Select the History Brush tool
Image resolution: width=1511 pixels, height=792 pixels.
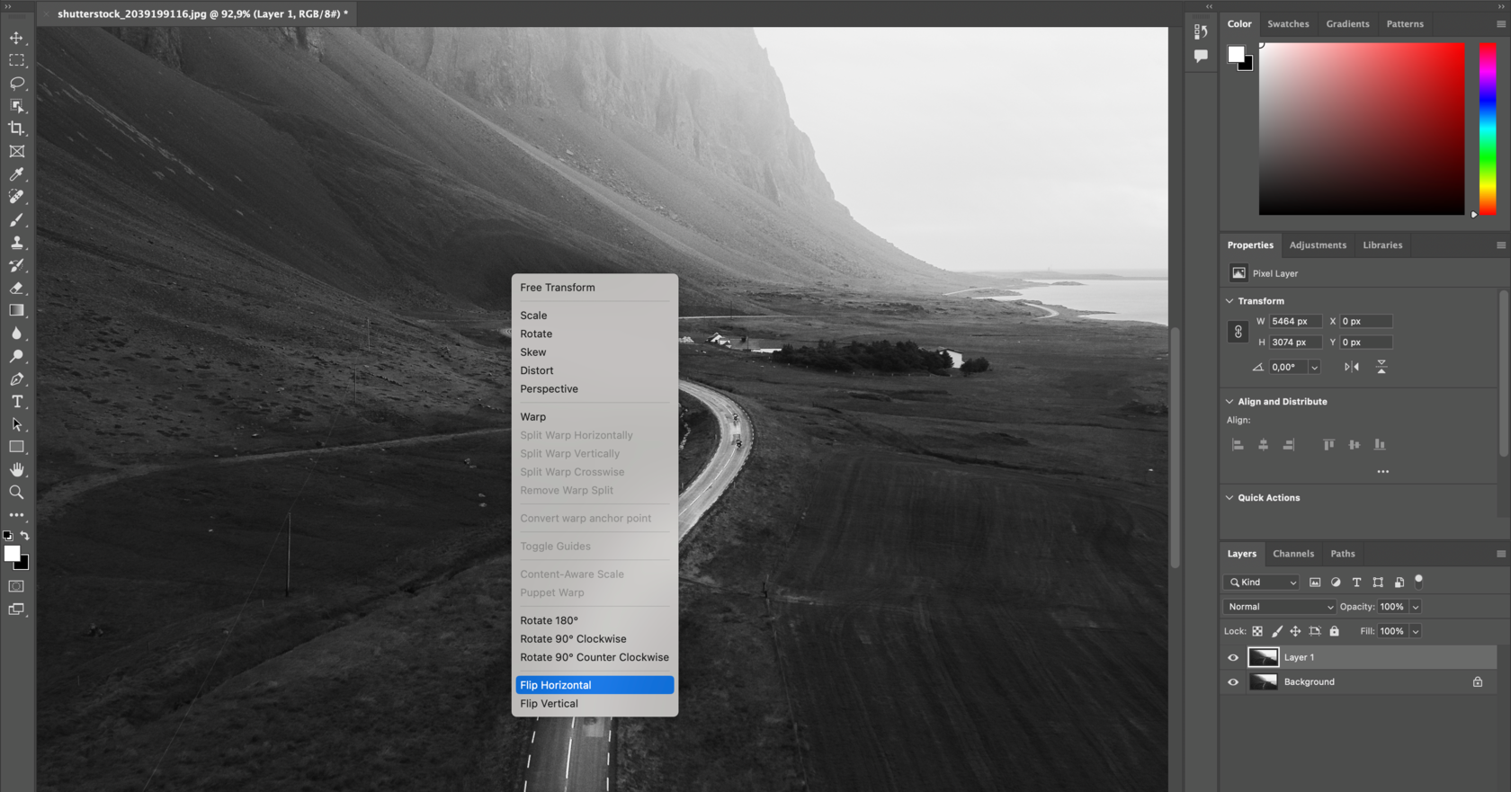coord(16,265)
